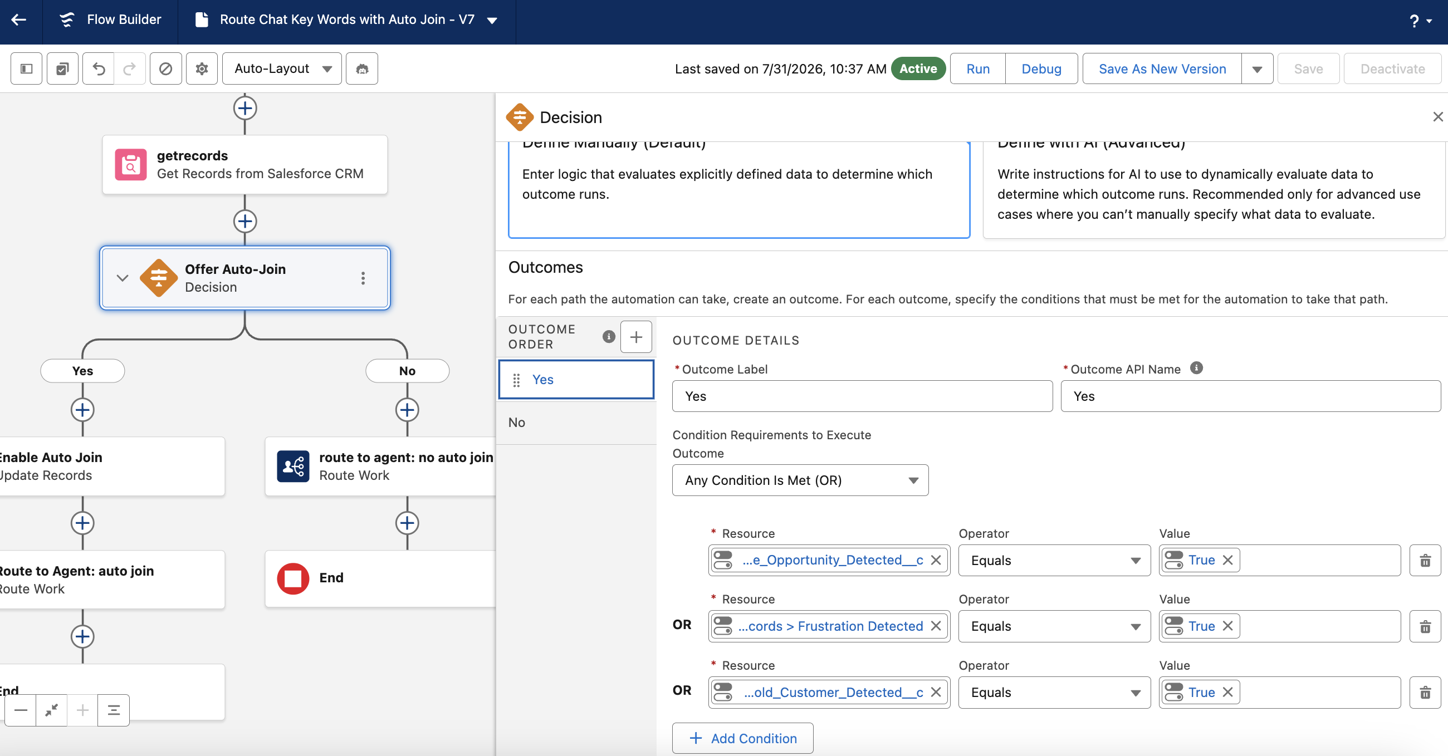The width and height of the screenshot is (1448, 756).
Task: Add element under the No branch
Action: pyautogui.click(x=408, y=410)
